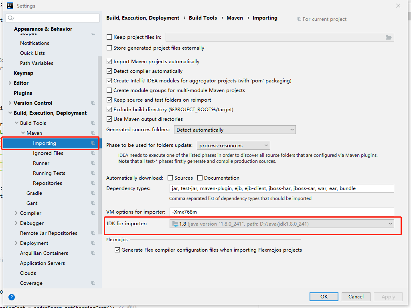Click the project-level icon beside Arquillian Containers
Image resolution: width=411 pixels, height=308 pixels.
pyautogui.click(x=93, y=253)
